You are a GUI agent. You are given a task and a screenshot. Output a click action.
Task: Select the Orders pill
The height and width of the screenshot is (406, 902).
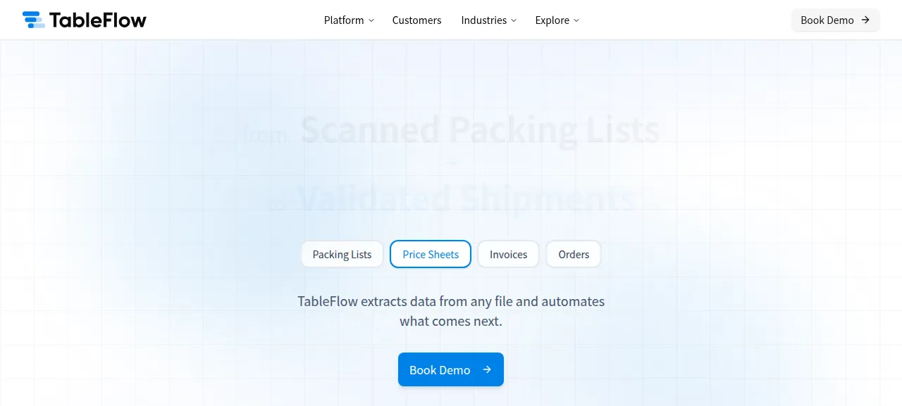(x=574, y=254)
